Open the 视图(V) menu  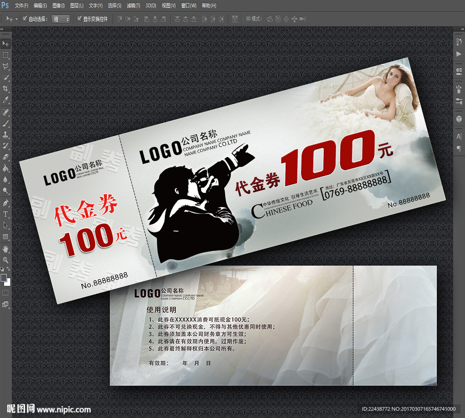tap(168, 5)
